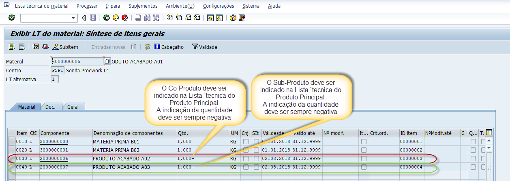The width and height of the screenshot is (510, 181).
Task: Switch to the Geral tab
Action: pyautogui.click(x=73, y=107)
